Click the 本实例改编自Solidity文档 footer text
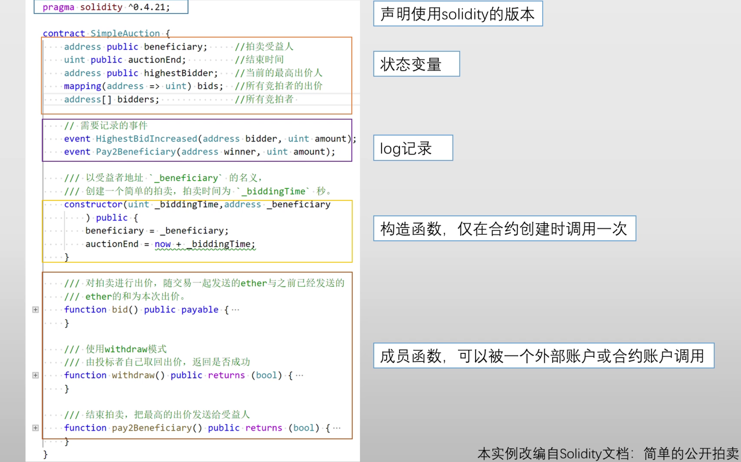Screen dimensions: 741x462 (608, 453)
